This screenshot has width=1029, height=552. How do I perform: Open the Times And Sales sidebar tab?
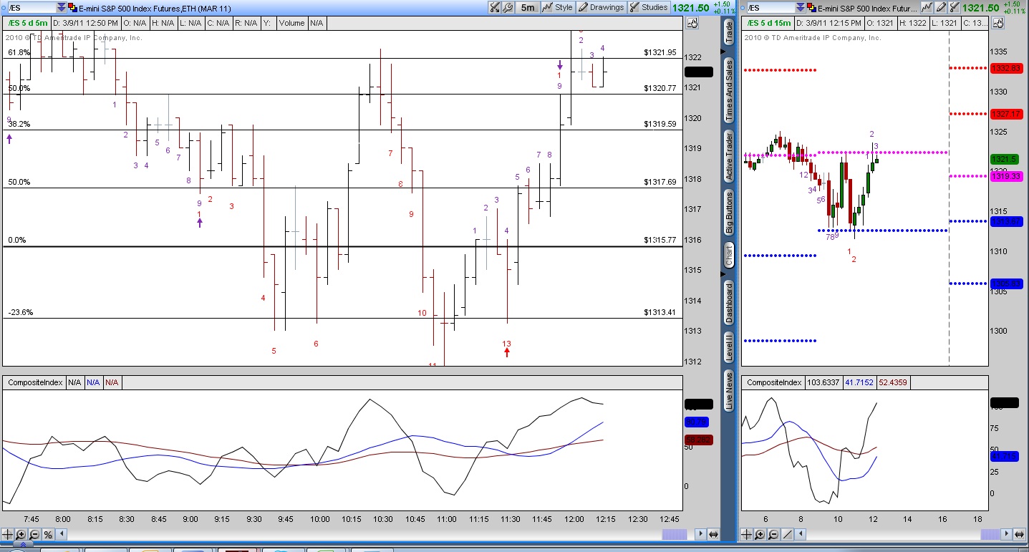[729, 90]
